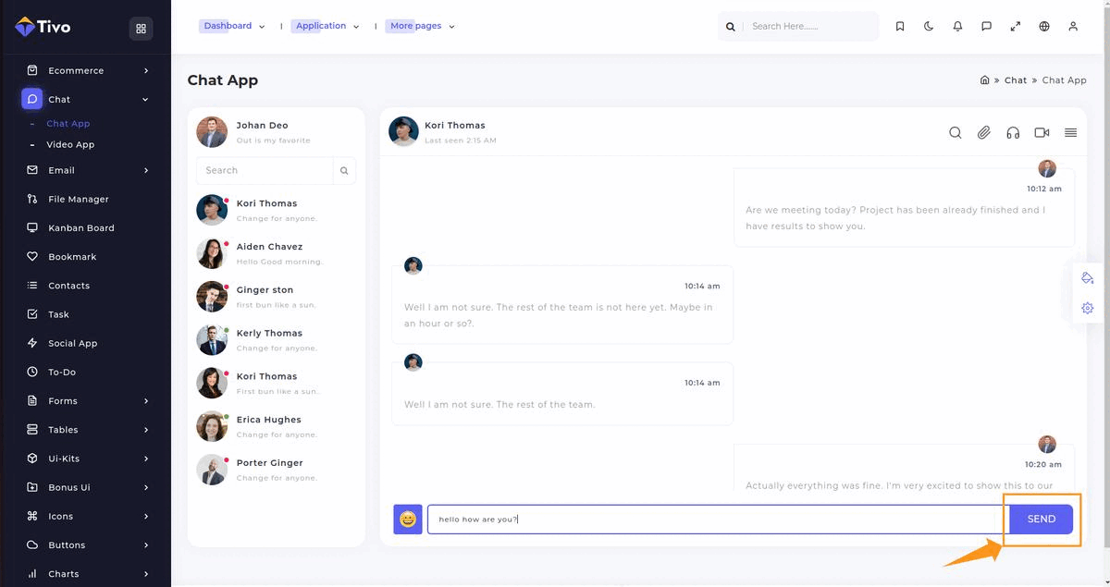Search messages using chat header magnifier icon
The width and height of the screenshot is (1110, 587).
click(955, 133)
